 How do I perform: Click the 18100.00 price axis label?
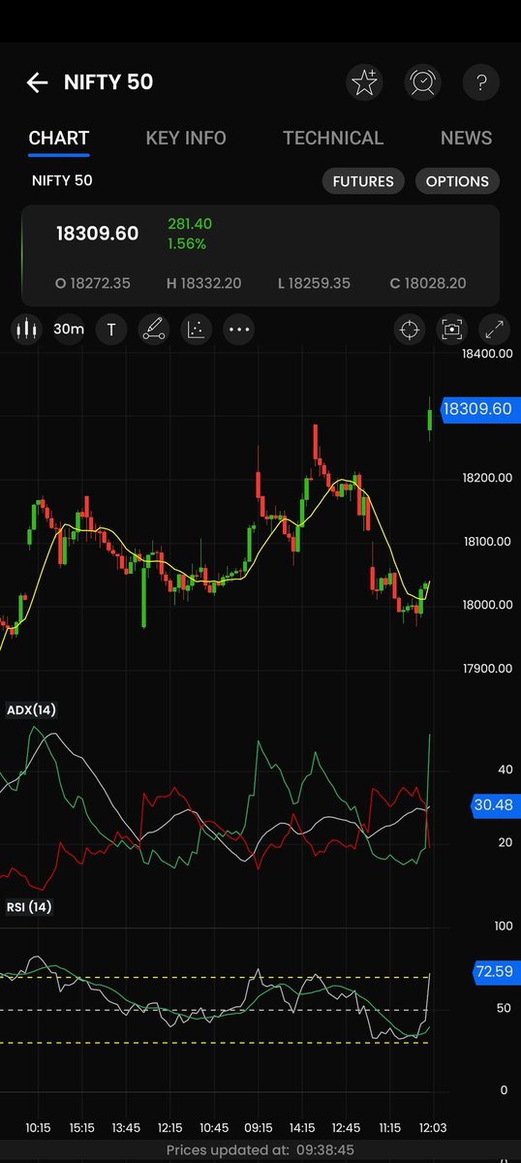click(487, 542)
